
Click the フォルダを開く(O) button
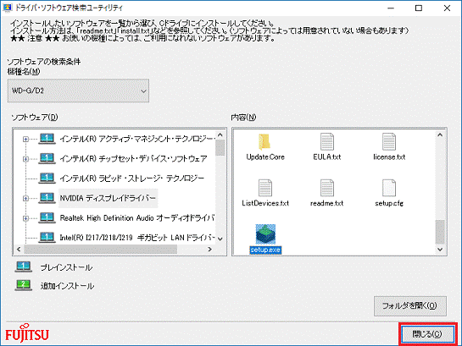[410, 306]
